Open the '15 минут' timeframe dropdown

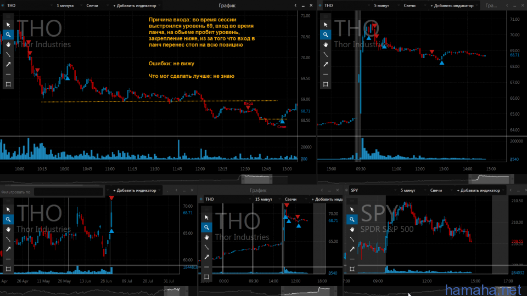267,200
